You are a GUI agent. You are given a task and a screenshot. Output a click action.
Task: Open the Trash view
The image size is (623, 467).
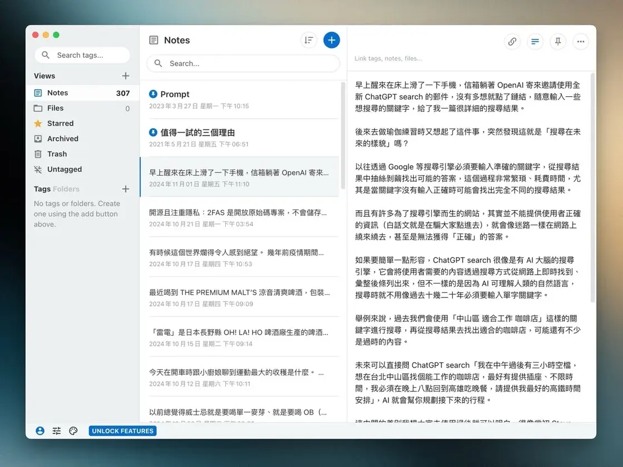coord(83,154)
